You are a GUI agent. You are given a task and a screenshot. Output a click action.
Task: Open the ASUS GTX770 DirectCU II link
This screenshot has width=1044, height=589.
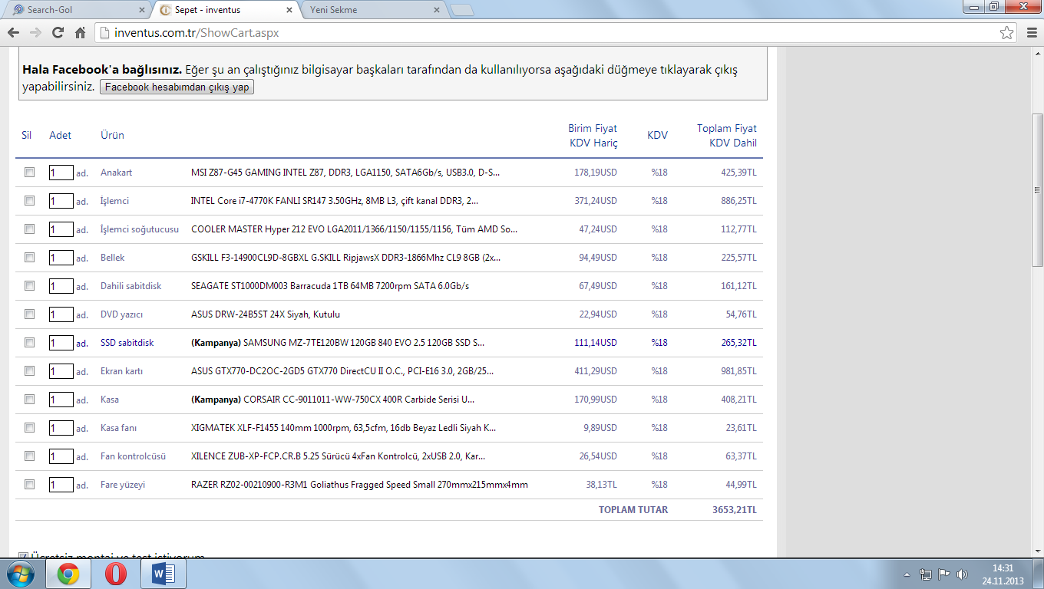[x=342, y=371]
